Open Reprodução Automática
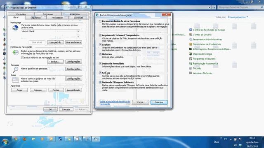Image resolution: width=264 pixels, height=148 pixels. pyautogui.click(x=205, y=64)
